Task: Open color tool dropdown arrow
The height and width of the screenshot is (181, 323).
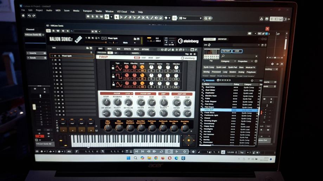Action: click(169, 18)
